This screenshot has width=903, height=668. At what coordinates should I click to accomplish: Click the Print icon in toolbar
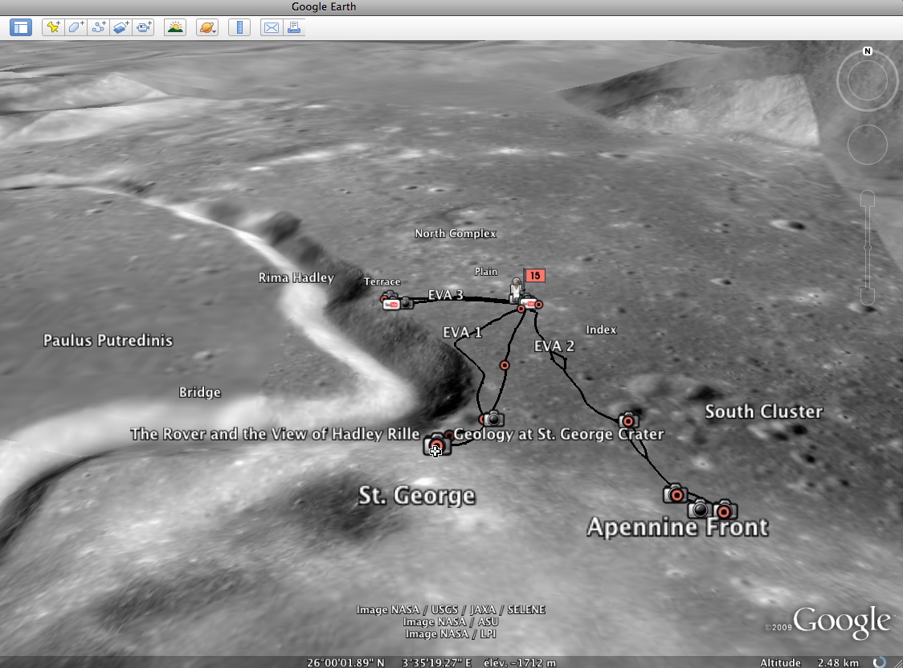click(x=293, y=27)
